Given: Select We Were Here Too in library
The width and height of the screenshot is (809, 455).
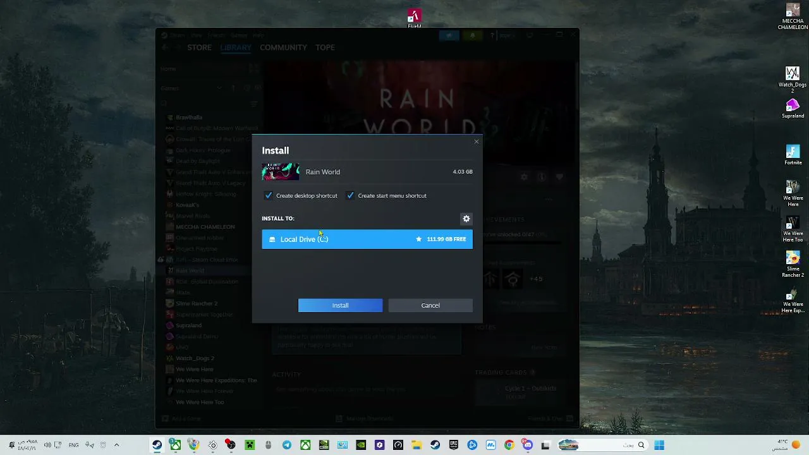Looking at the screenshot, I should (x=200, y=402).
